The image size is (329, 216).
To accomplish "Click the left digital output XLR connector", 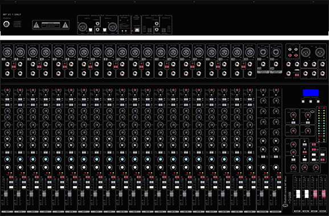I will pos(83,27).
